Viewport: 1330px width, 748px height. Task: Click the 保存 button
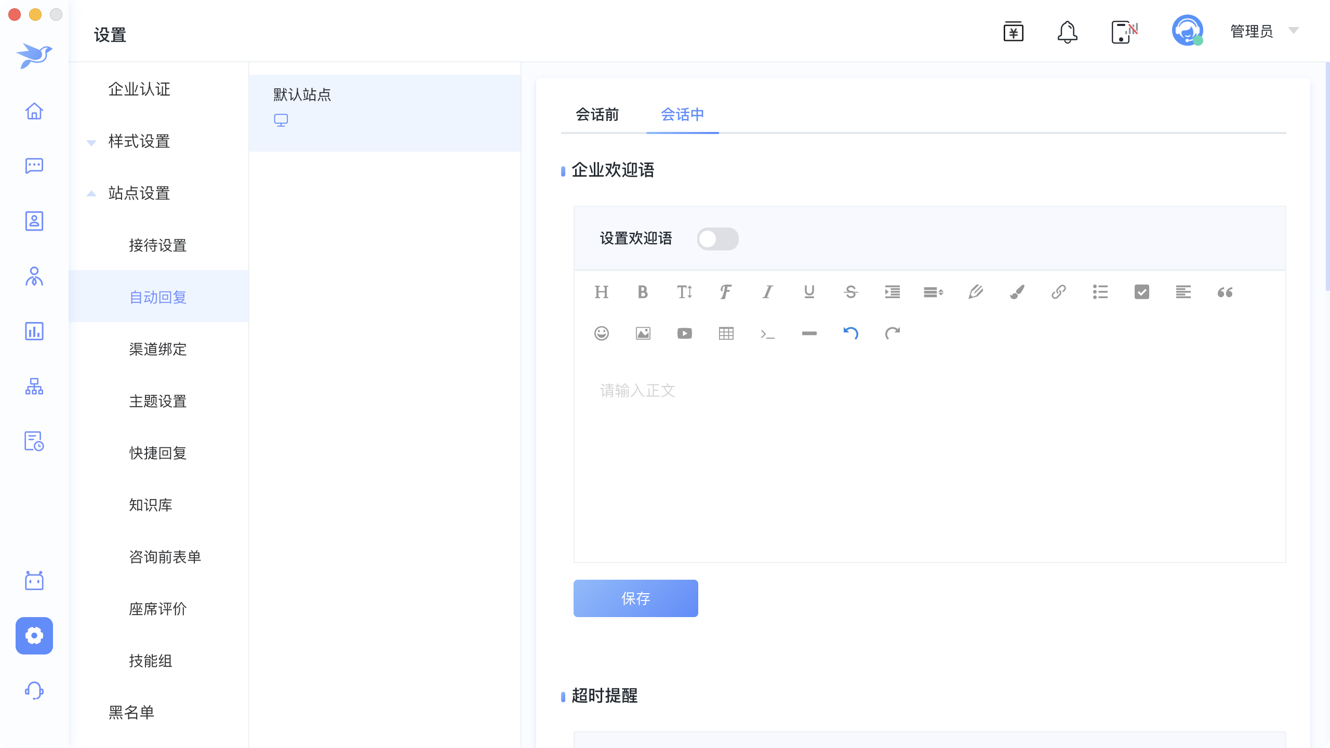click(x=635, y=598)
